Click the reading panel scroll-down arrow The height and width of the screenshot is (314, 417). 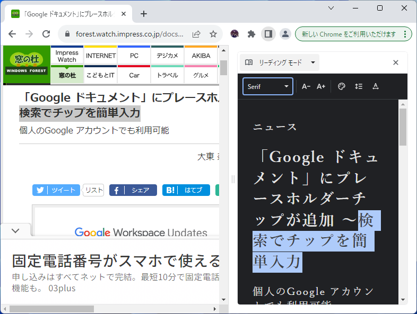[x=403, y=300]
